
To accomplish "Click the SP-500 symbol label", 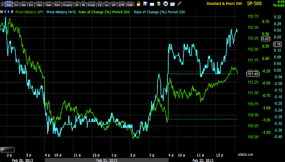I will pos(254,4).
